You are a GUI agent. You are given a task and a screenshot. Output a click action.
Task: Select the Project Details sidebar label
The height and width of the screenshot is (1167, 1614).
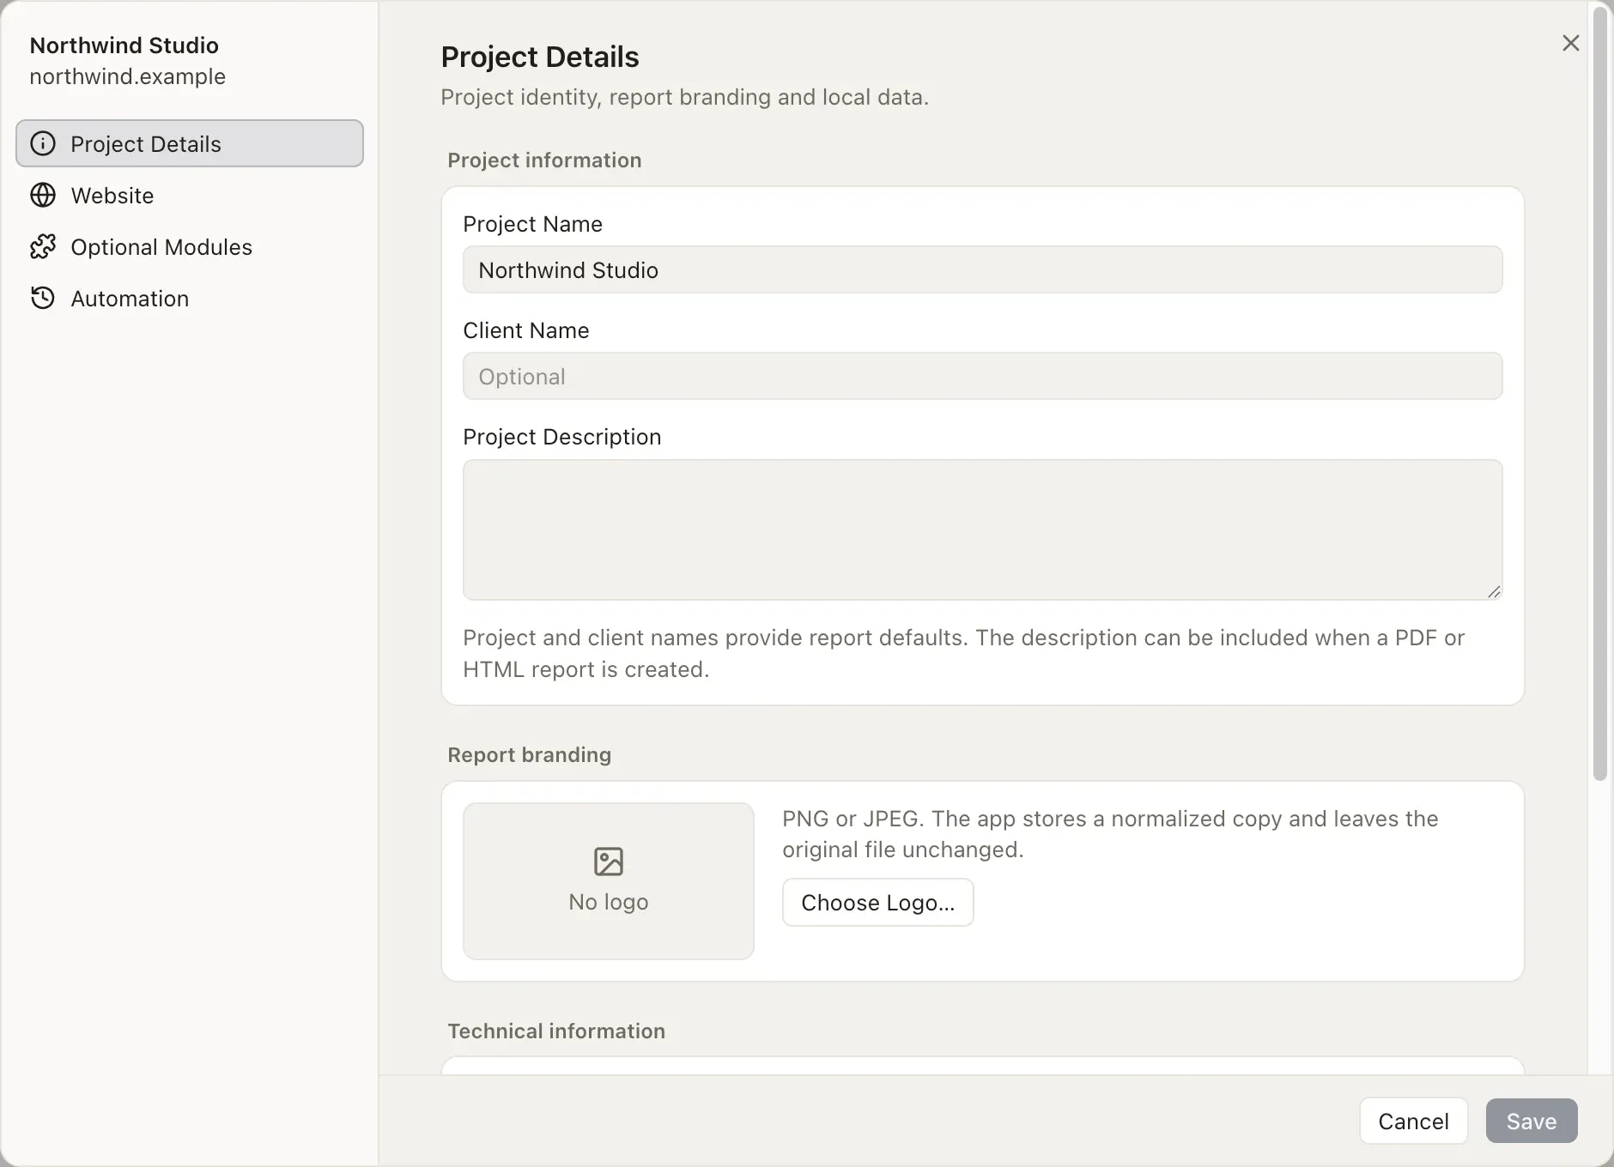146,144
